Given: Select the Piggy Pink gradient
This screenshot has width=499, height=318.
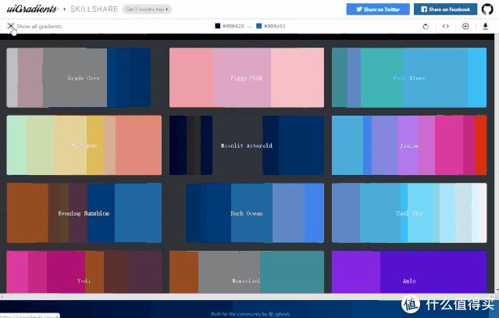Looking at the screenshot, I should point(246,78).
